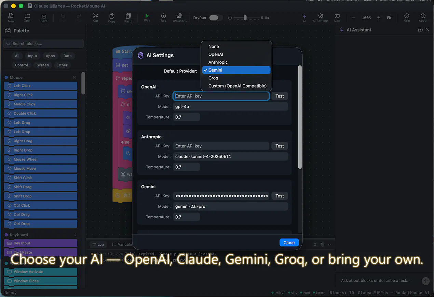Click the Paste toolbar icon

128,18
